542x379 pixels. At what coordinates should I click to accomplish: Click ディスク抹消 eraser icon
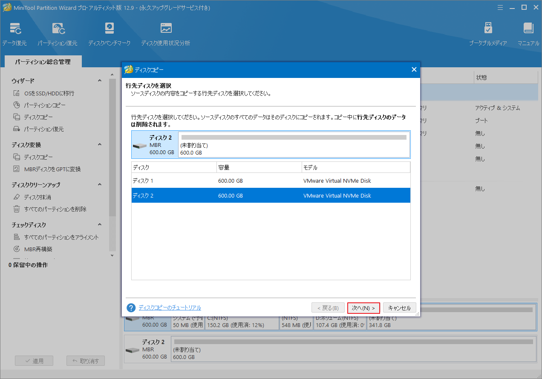[x=17, y=197]
